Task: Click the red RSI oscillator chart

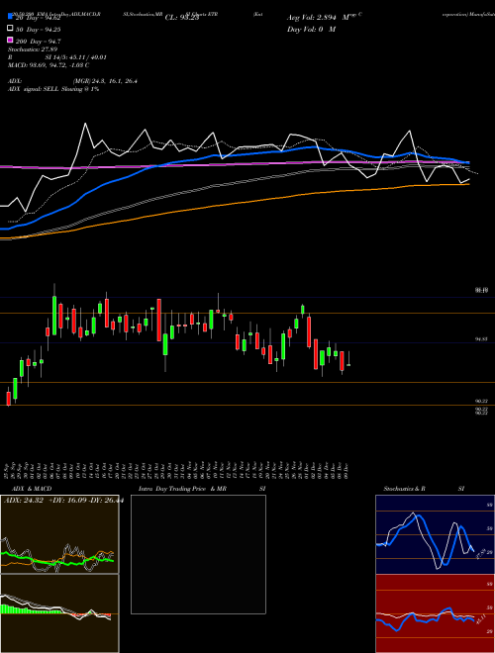Action: point(435,613)
